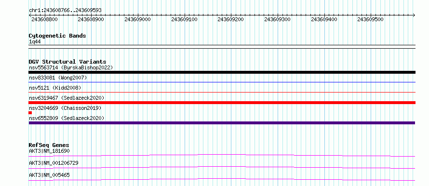Viewport: 429px width, 186px height.
Task: Click the thin red nsv5121 variant line
Action: point(222,92)
